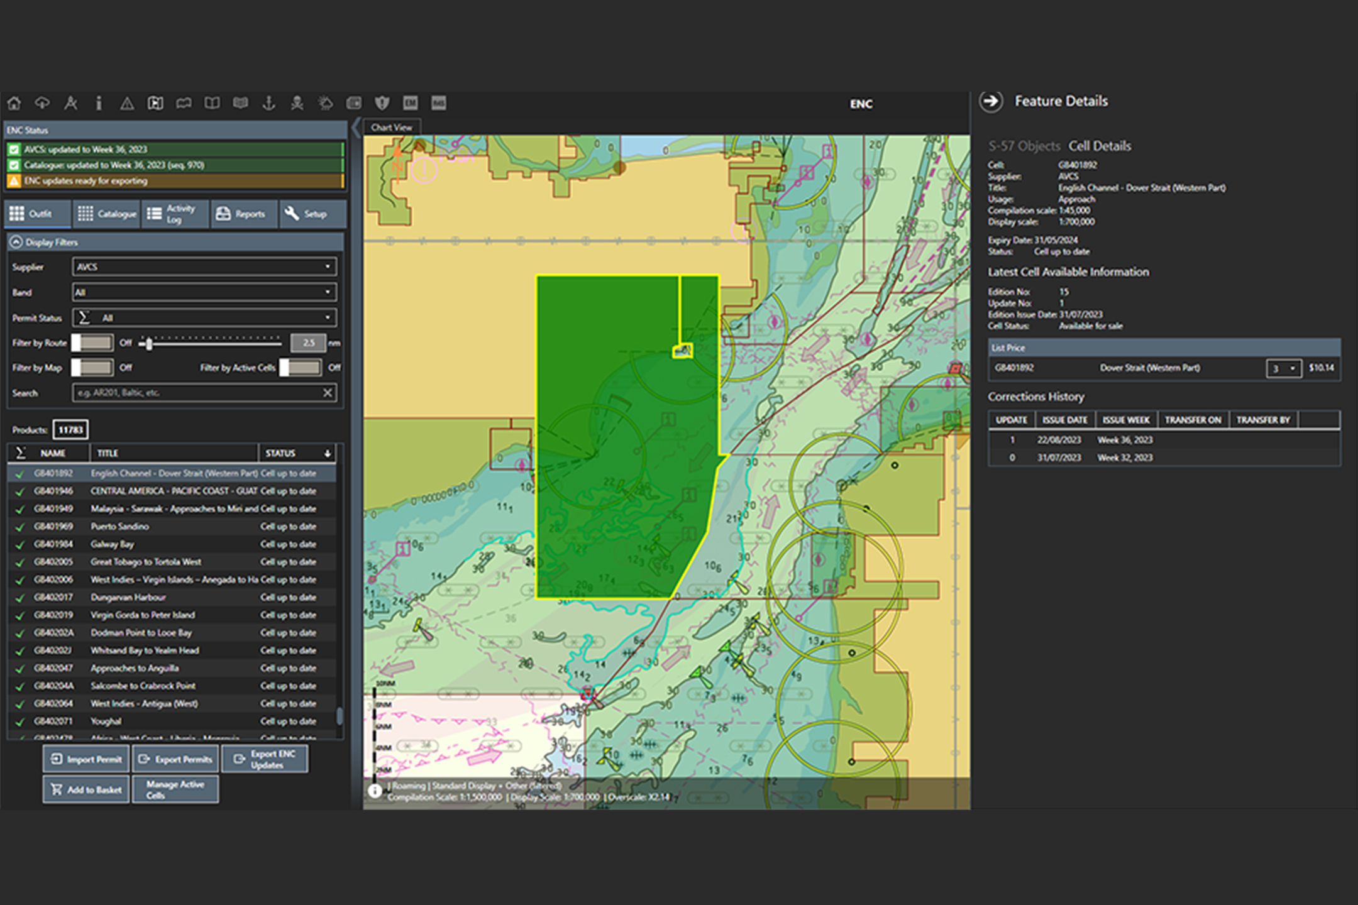Image resolution: width=1358 pixels, height=905 pixels.
Task: Click the shaded open-book icon
Action: tap(240, 103)
